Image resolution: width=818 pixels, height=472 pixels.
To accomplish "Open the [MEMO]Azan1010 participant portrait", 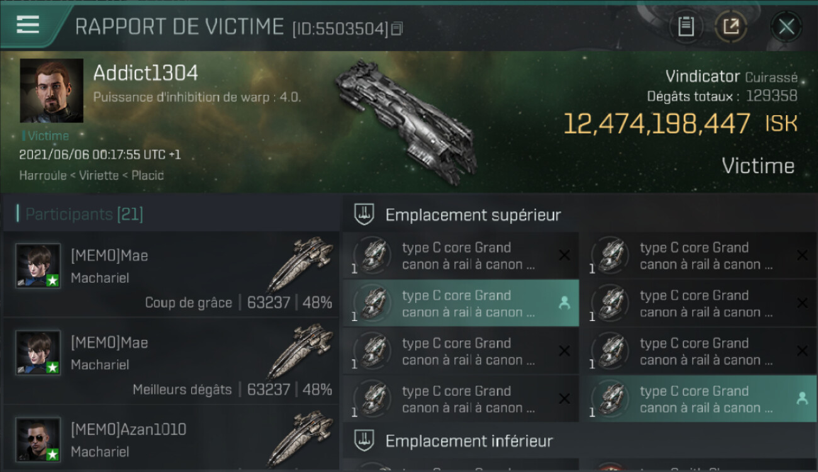I will (38, 439).
